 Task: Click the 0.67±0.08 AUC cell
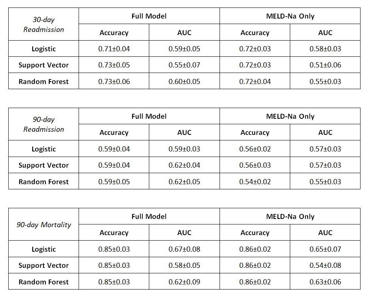pyautogui.click(x=184, y=249)
